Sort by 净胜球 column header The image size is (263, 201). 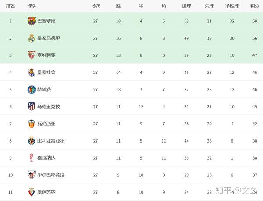tap(232, 6)
